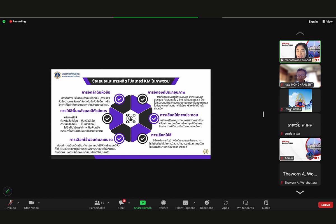Open the Notes panel
Screen dimensions: 336x224
[266, 204]
